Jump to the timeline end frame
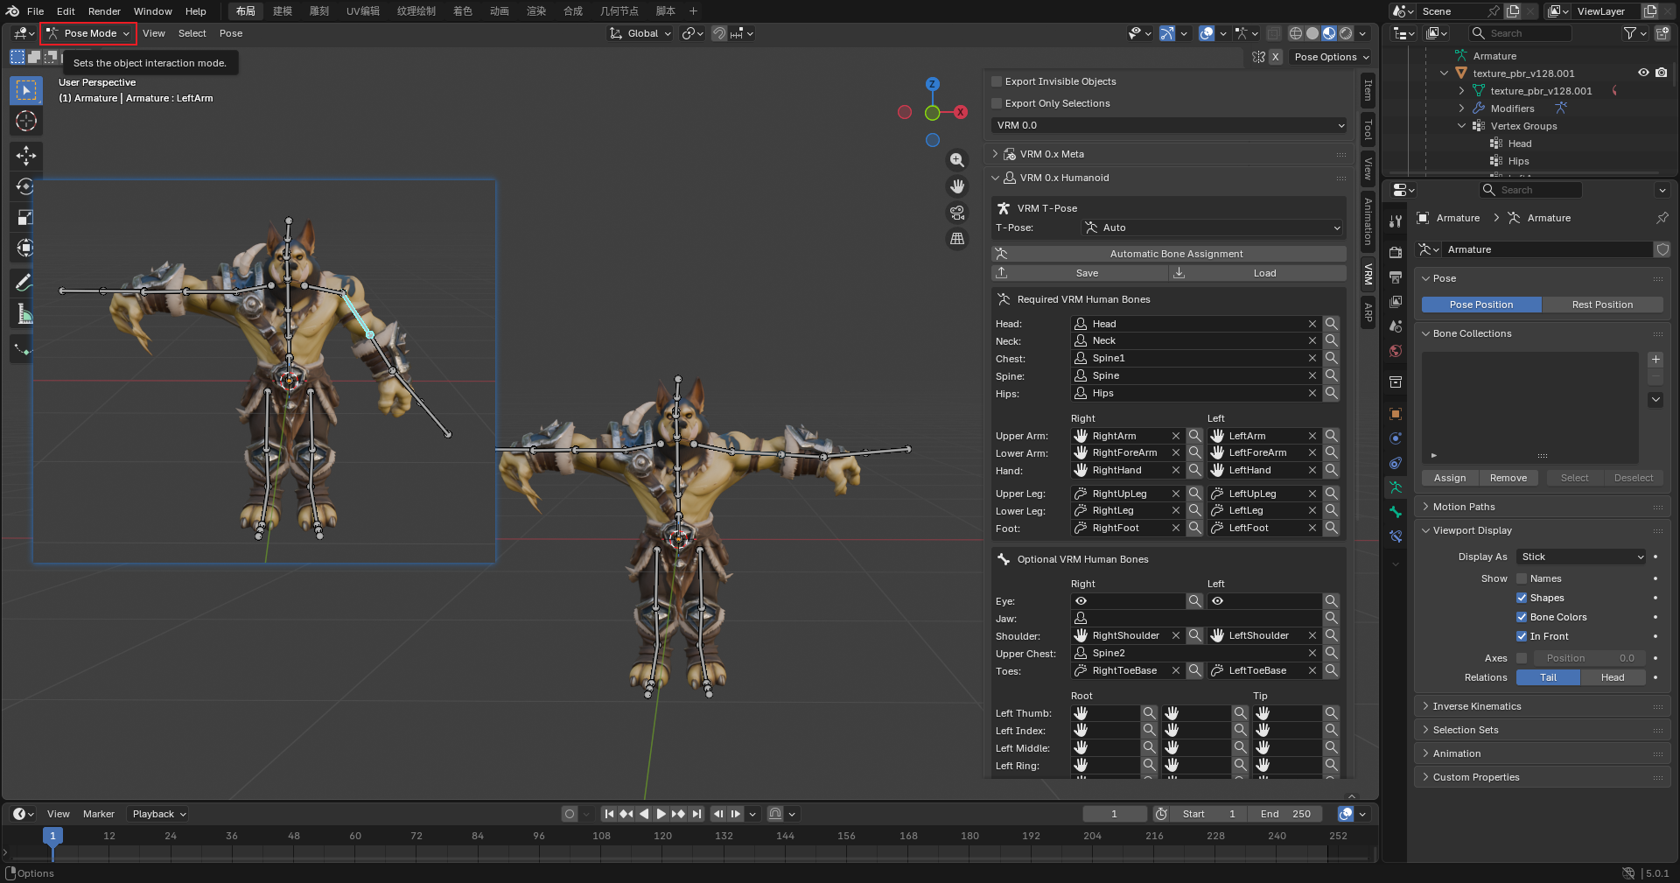1680x883 pixels. [x=696, y=814]
